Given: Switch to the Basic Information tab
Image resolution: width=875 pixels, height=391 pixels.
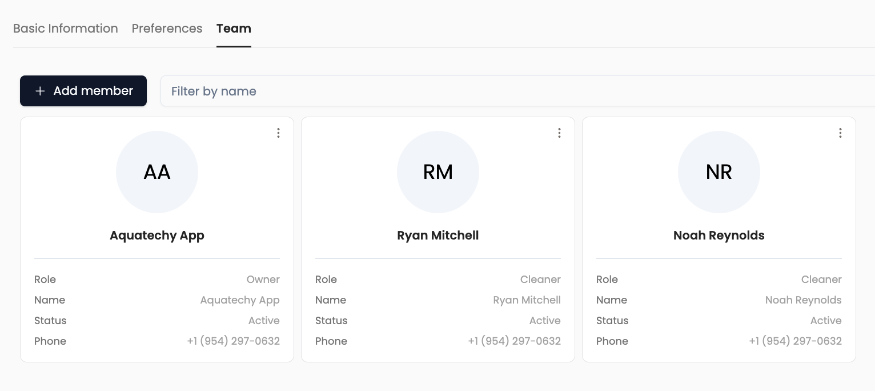Looking at the screenshot, I should point(66,29).
